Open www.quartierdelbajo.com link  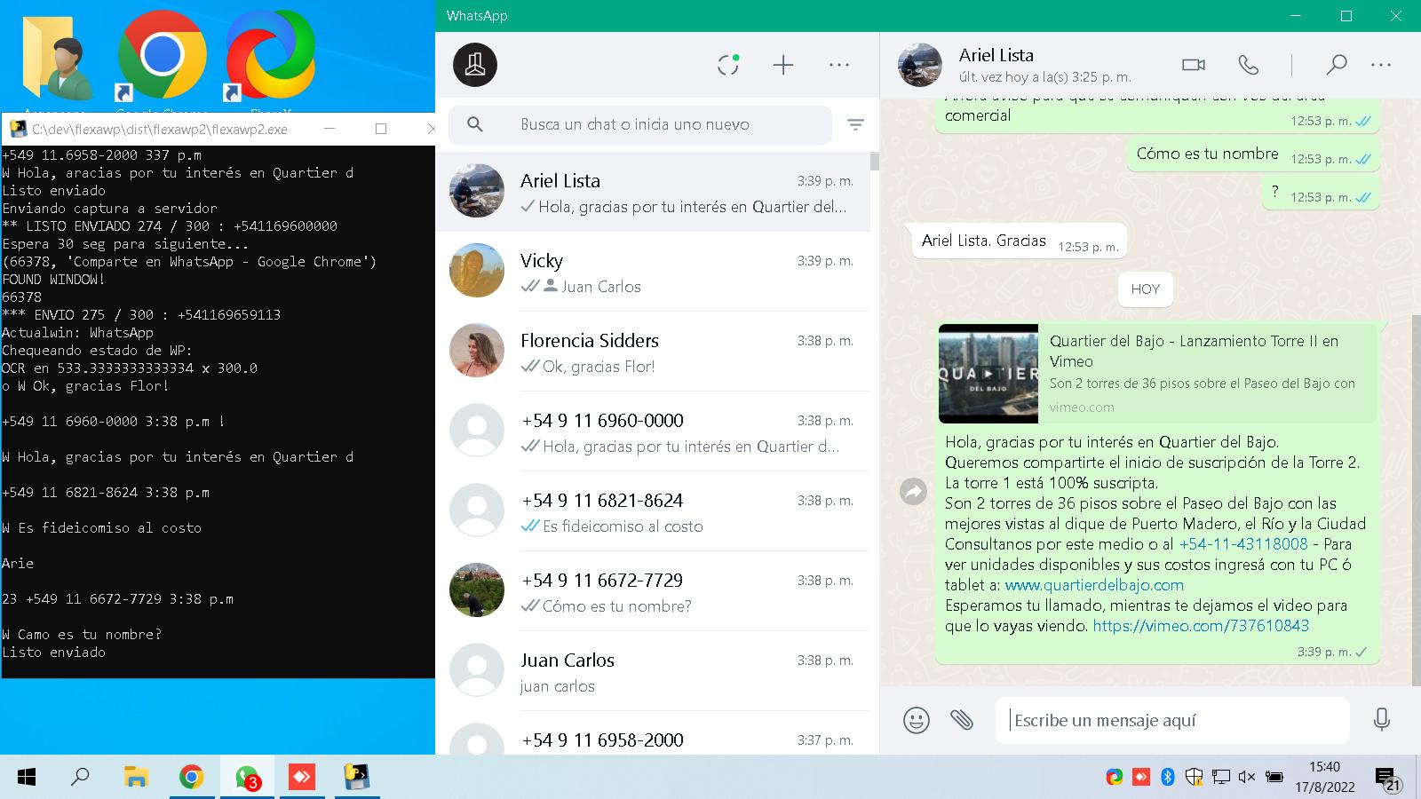pos(1094,585)
